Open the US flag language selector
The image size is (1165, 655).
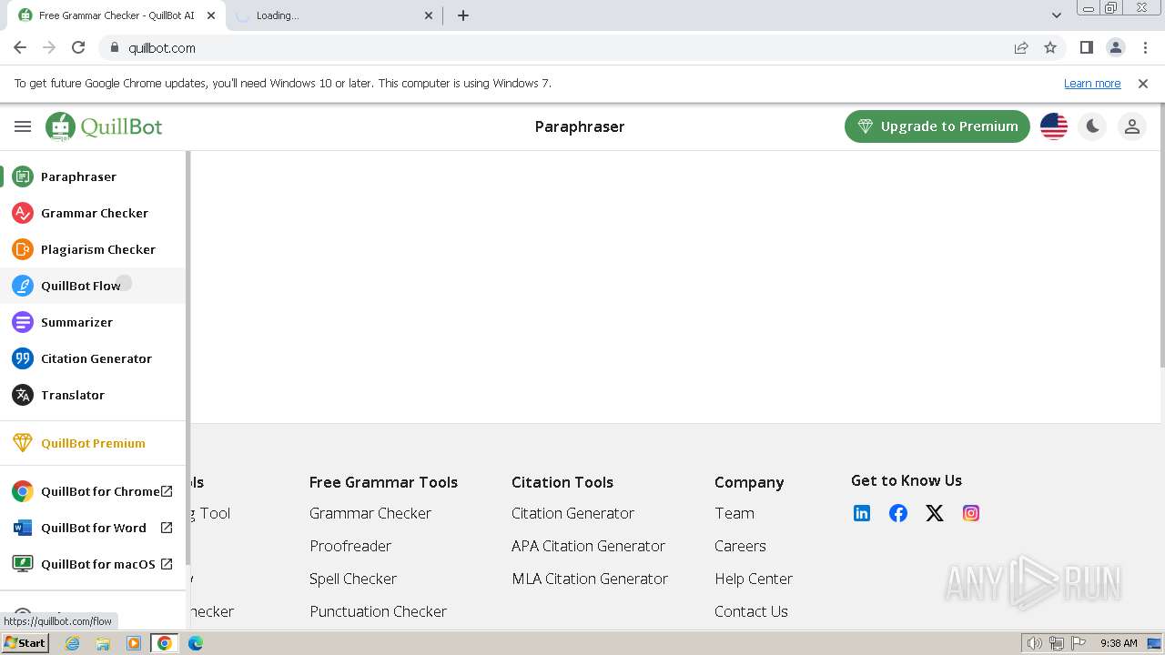(x=1054, y=126)
